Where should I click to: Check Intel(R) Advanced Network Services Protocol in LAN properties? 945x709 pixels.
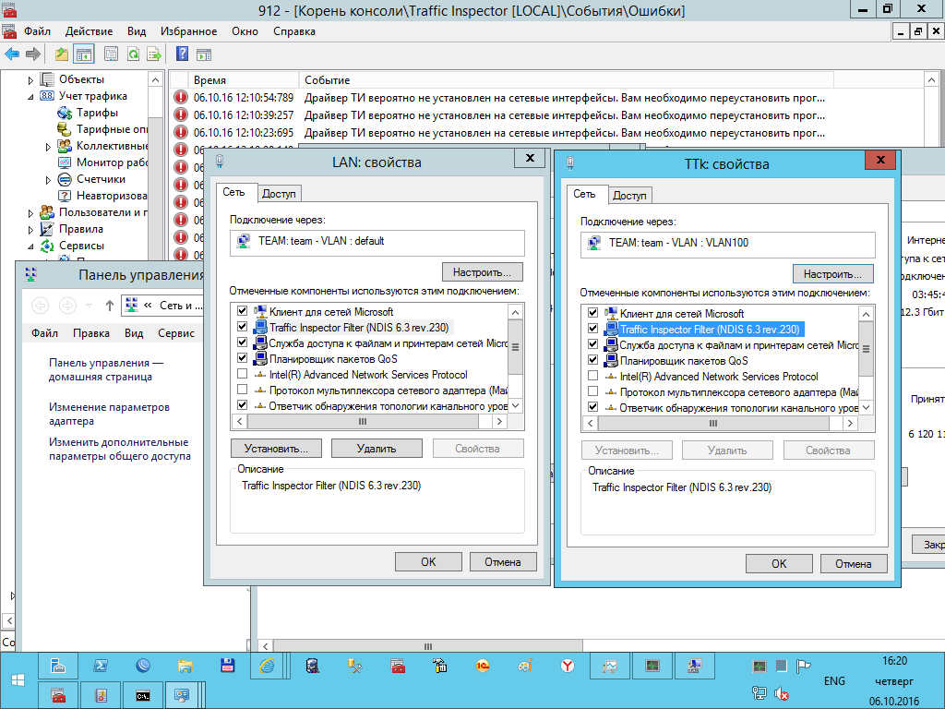243,374
